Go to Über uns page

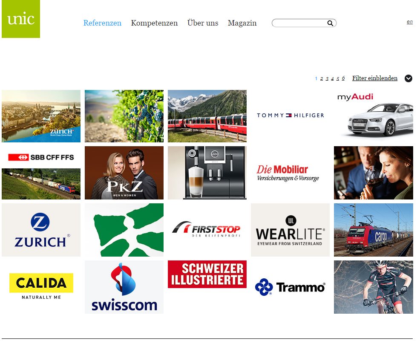pos(203,23)
